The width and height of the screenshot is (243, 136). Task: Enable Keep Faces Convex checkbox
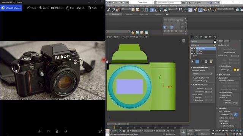[x=220, y=118]
